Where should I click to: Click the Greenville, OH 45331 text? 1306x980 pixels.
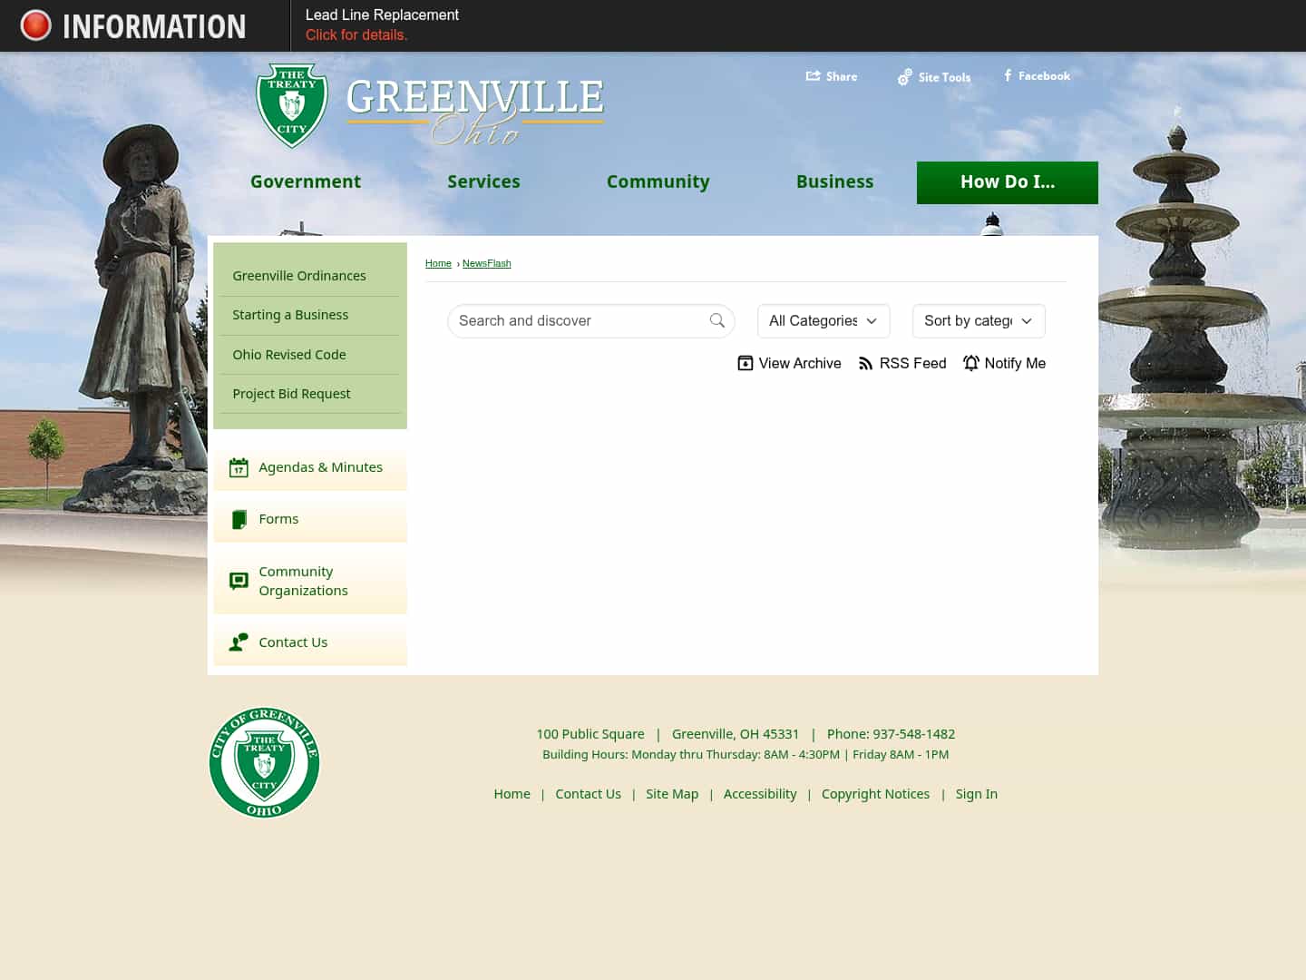[x=736, y=734]
